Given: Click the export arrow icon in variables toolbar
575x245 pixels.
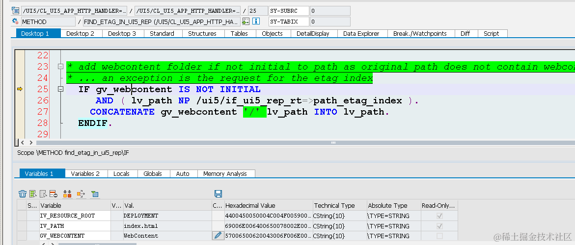Looking at the screenshot, I should tap(81, 194).
